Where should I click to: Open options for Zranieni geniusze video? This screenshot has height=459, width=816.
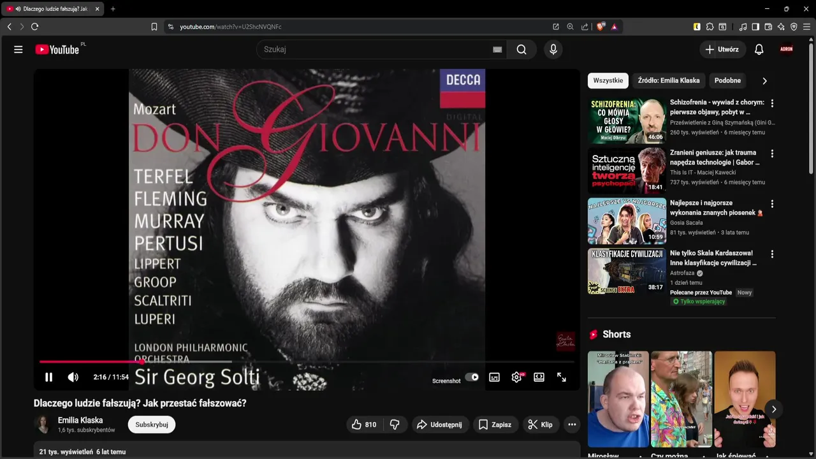772,154
